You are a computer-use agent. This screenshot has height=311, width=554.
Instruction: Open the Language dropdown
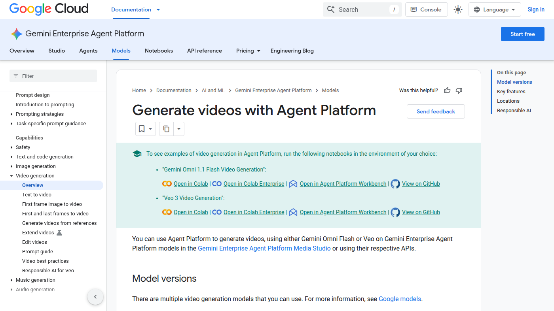[x=495, y=9]
